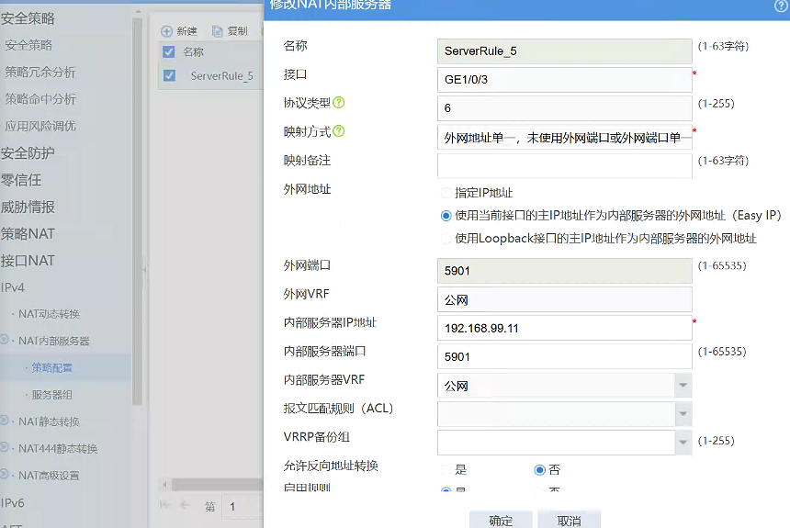Open the 威胁情报 menu section
The image size is (790, 528).
click(x=28, y=207)
